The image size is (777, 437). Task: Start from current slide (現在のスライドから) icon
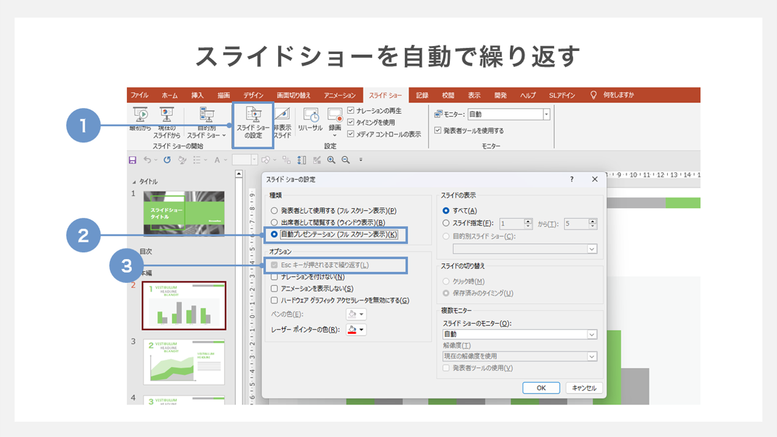pyautogui.click(x=166, y=114)
